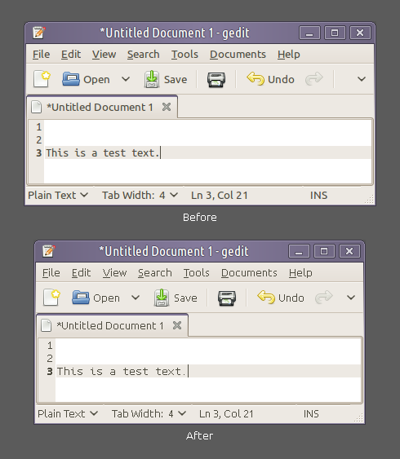This screenshot has width=400, height=459.
Task: Click the Save label in After window
Action: [x=185, y=298]
